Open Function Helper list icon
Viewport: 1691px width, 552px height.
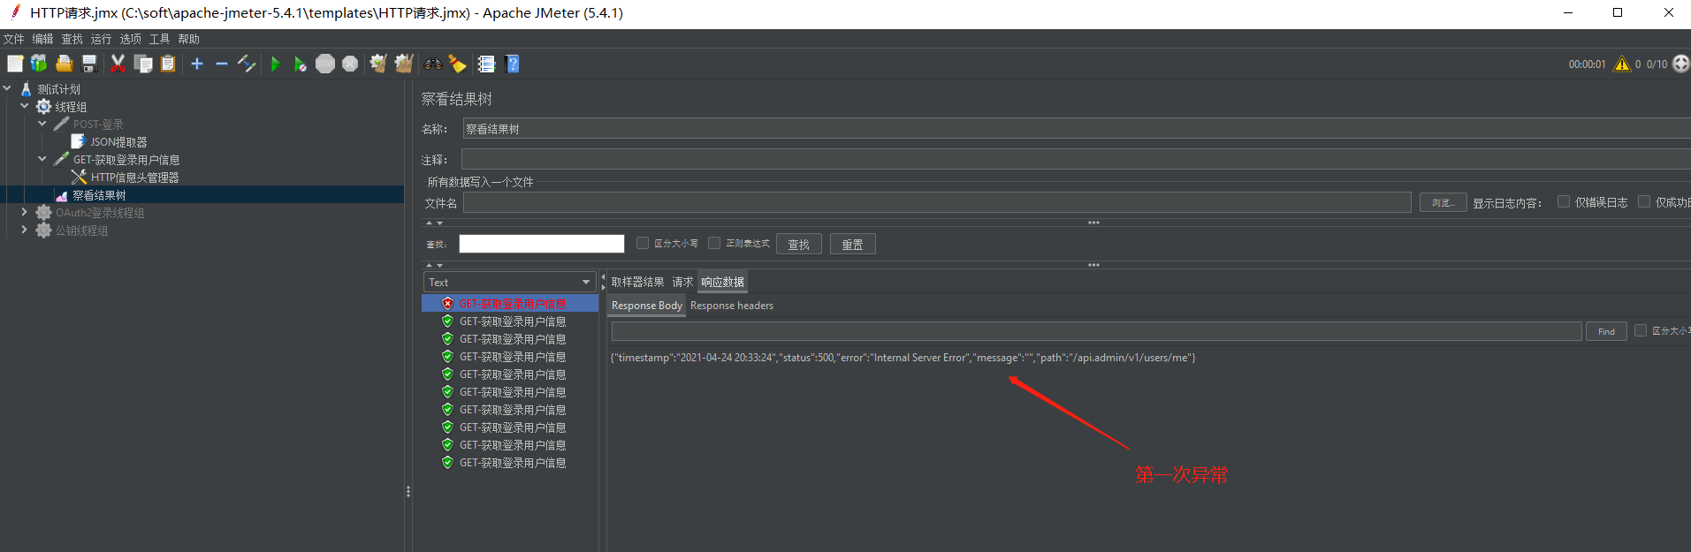pyautogui.click(x=486, y=64)
